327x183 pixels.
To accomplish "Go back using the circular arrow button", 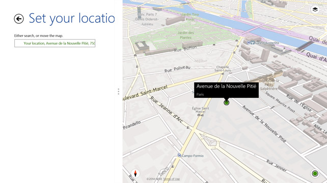I will tap(19, 19).
